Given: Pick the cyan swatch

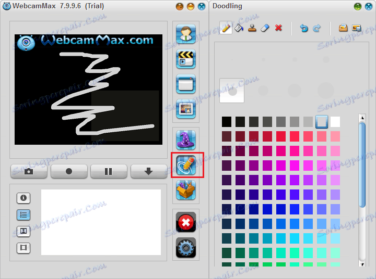Looking at the screenshot, I should pyautogui.click(x=295, y=238).
